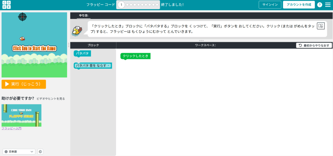Jump to the last level dot in progress bar
This screenshot has height=156, width=333.
click(x=157, y=5)
